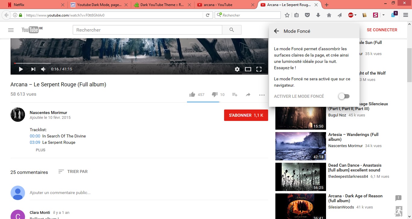Open Firefox hamburger menu

coord(406,15)
